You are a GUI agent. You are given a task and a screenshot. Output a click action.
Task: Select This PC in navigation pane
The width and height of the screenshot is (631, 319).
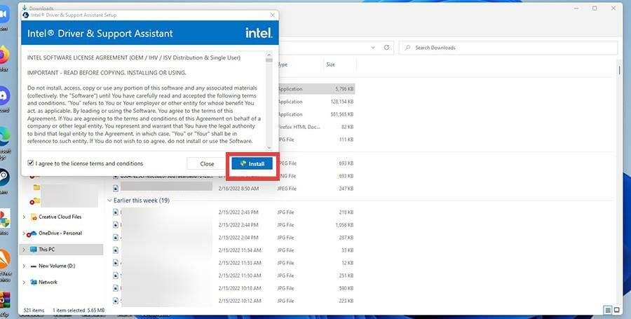pyautogui.click(x=47, y=250)
